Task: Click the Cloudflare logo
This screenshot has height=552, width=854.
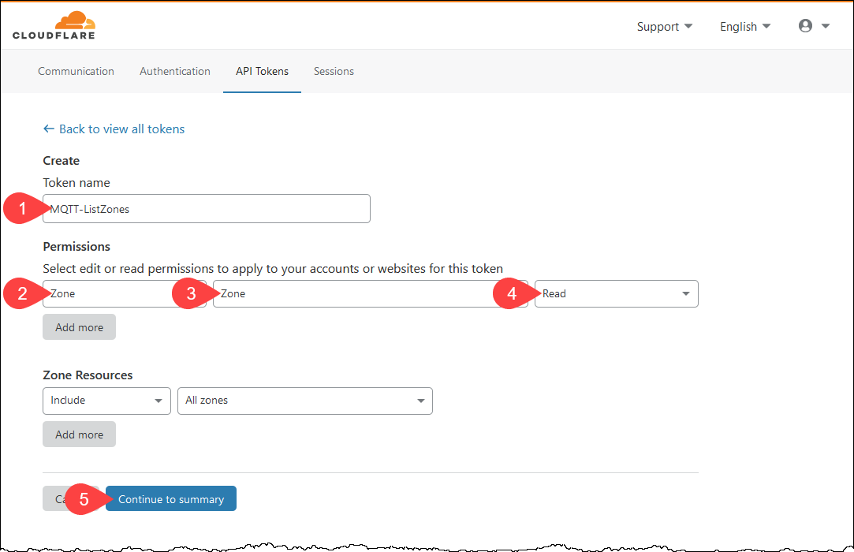Action: tap(54, 25)
